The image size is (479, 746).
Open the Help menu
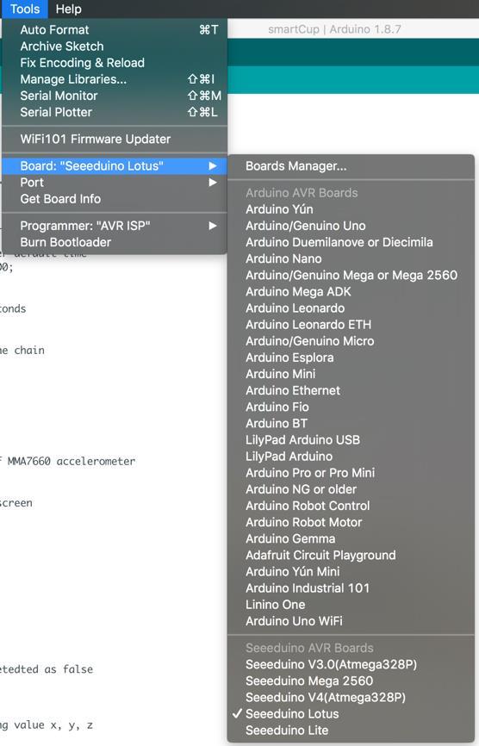pyautogui.click(x=68, y=9)
